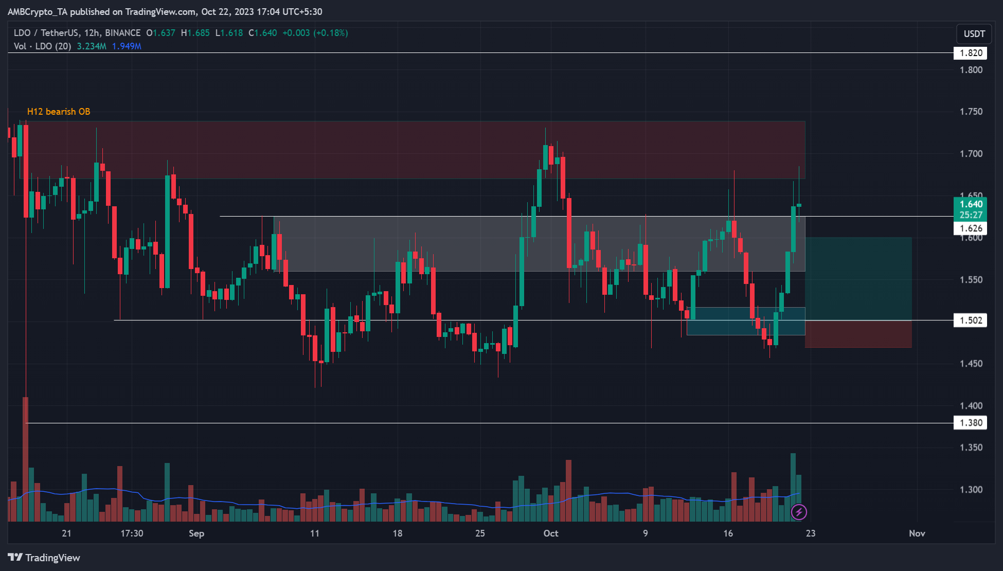This screenshot has width=1003, height=571.
Task: Click the 25 date on time axis
Action: [480, 533]
